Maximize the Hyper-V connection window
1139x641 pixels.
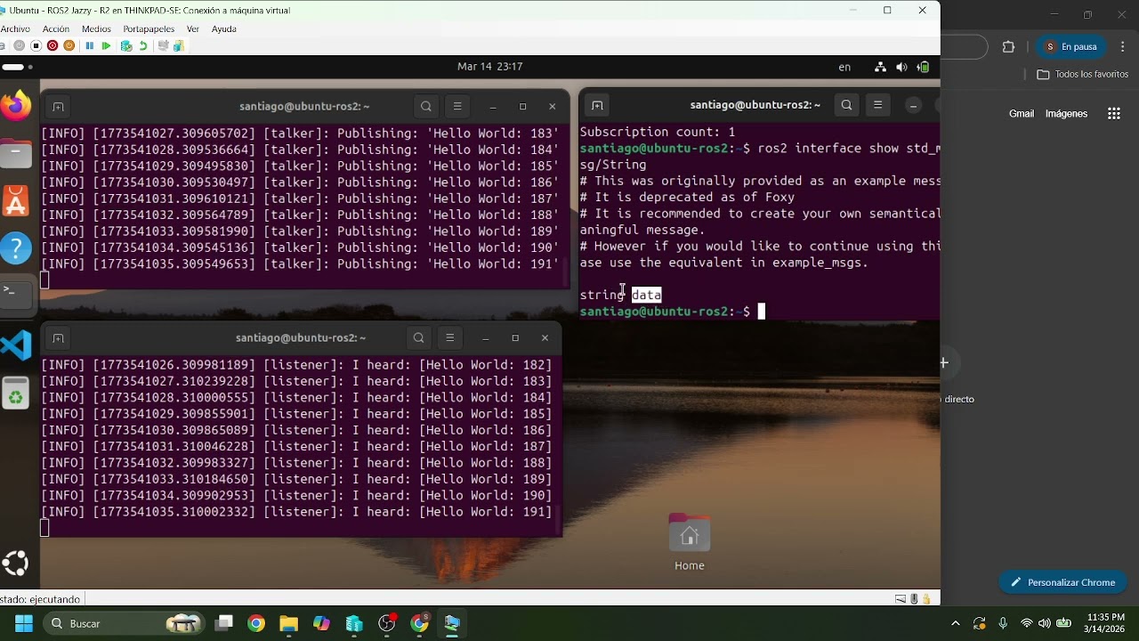pyautogui.click(x=887, y=11)
